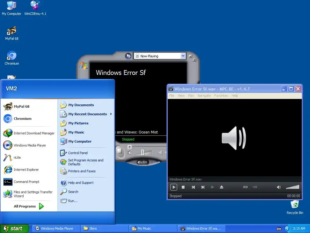Click the Windows Media Player stop button
Viewport: 310px width, 233px height.
119,151
